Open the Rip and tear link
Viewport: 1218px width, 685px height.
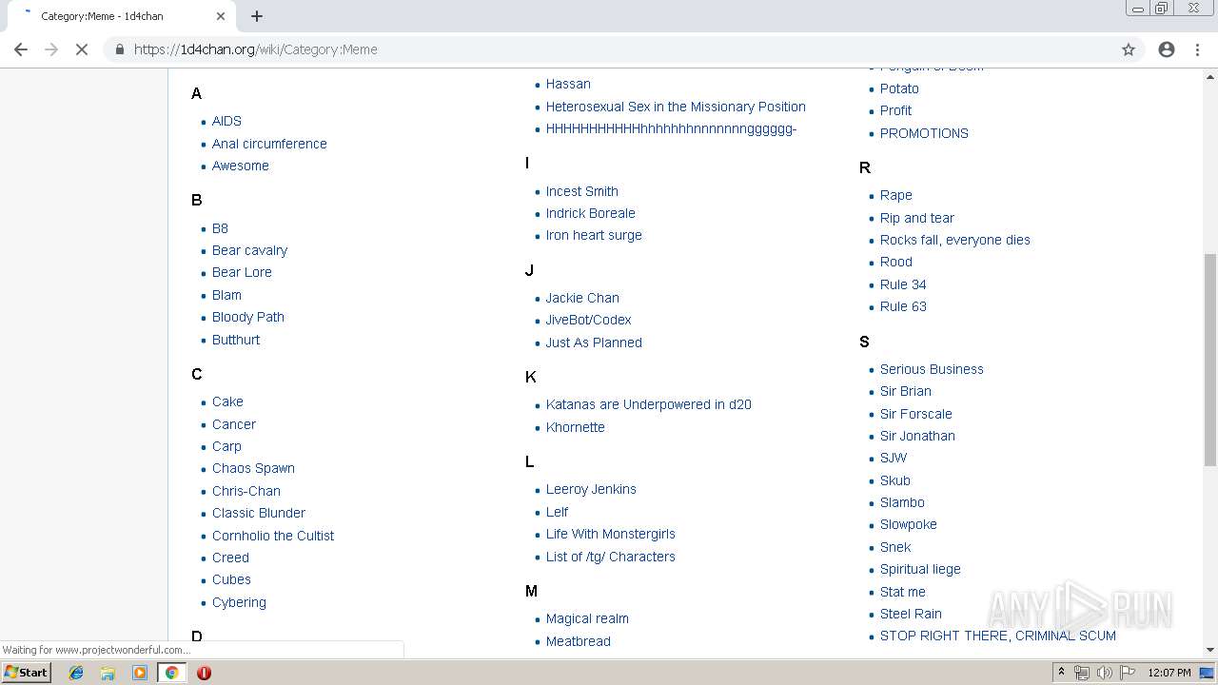click(917, 218)
